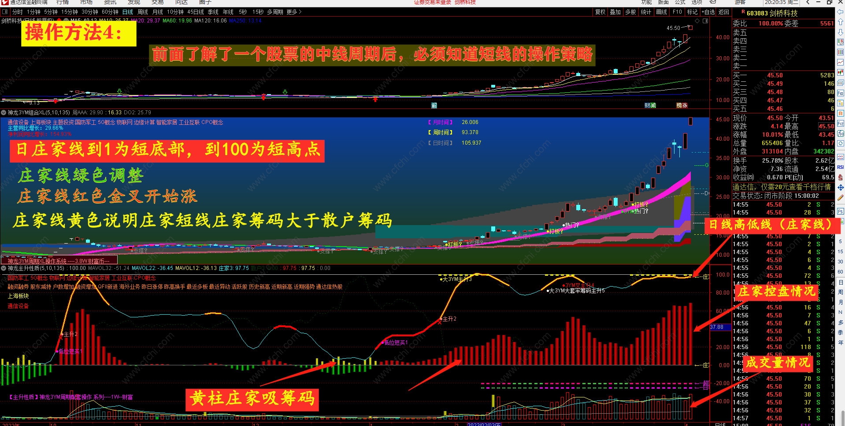Viewport: 845px width, 426px height.
Task: Click the 复权 button
Action: click(600, 12)
